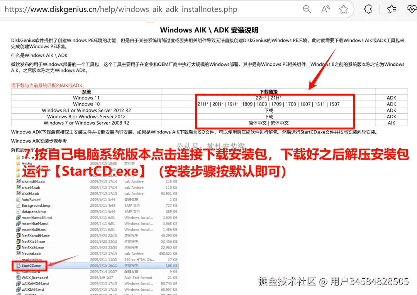Open the 1703 download link
417x295 pixels.
(x=291, y=104)
